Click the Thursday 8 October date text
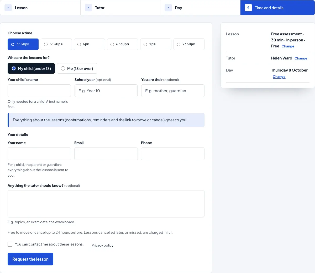 tap(289, 70)
